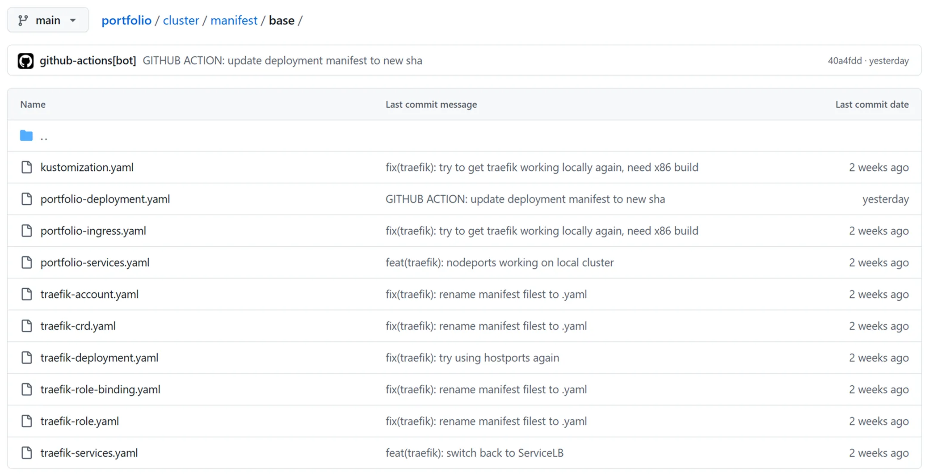
Task: Click the GITHUB ACTION update deployment commit message
Action: 525,199
